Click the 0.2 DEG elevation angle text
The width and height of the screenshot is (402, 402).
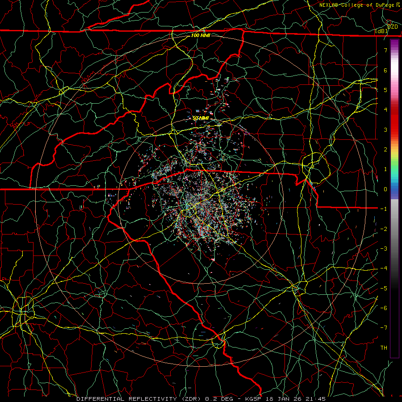tap(219, 399)
